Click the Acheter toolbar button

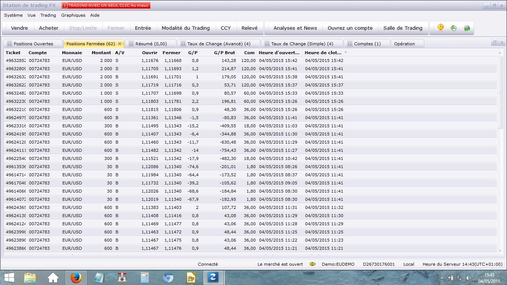pos(49,28)
